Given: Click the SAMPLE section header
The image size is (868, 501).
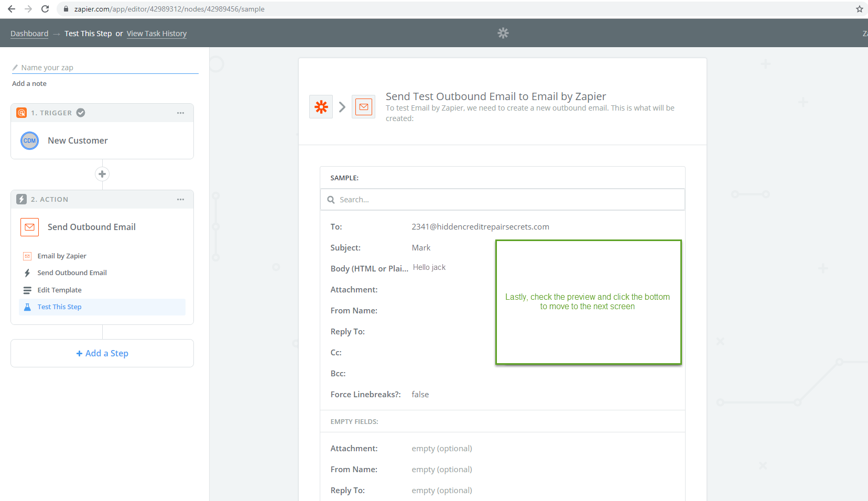Looking at the screenshot, I should [344, 178].
